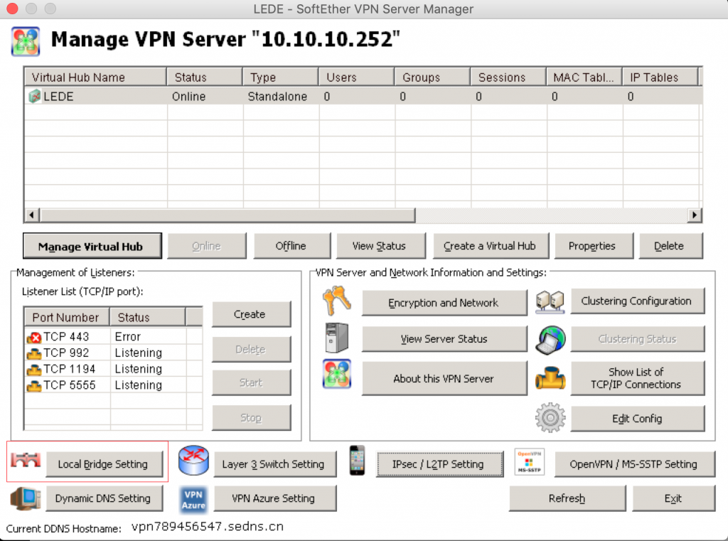The width and height of the screenshot is (728, 541).
Task: Open Layer 3 Switch Setting
Action: pos(275,464)
